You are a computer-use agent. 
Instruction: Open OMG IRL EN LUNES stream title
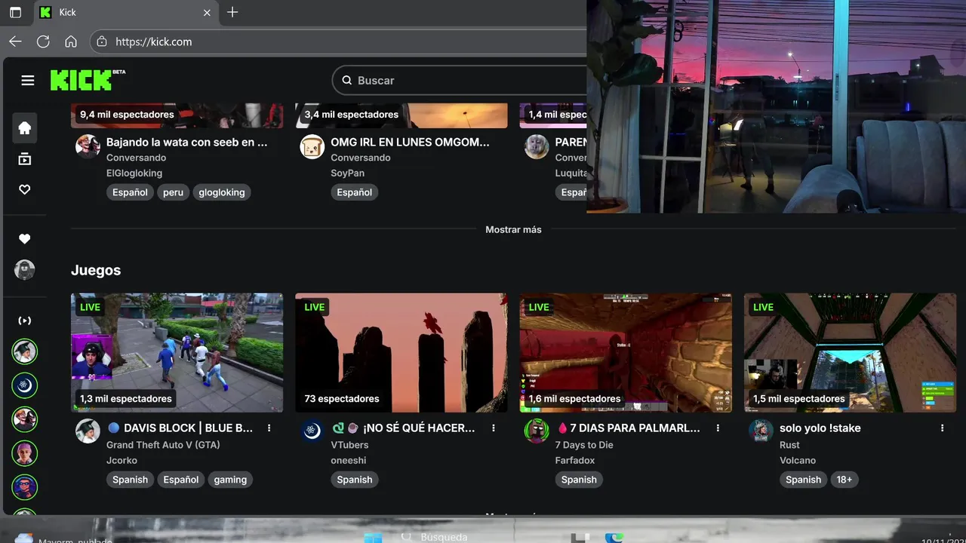pos(410,142)
